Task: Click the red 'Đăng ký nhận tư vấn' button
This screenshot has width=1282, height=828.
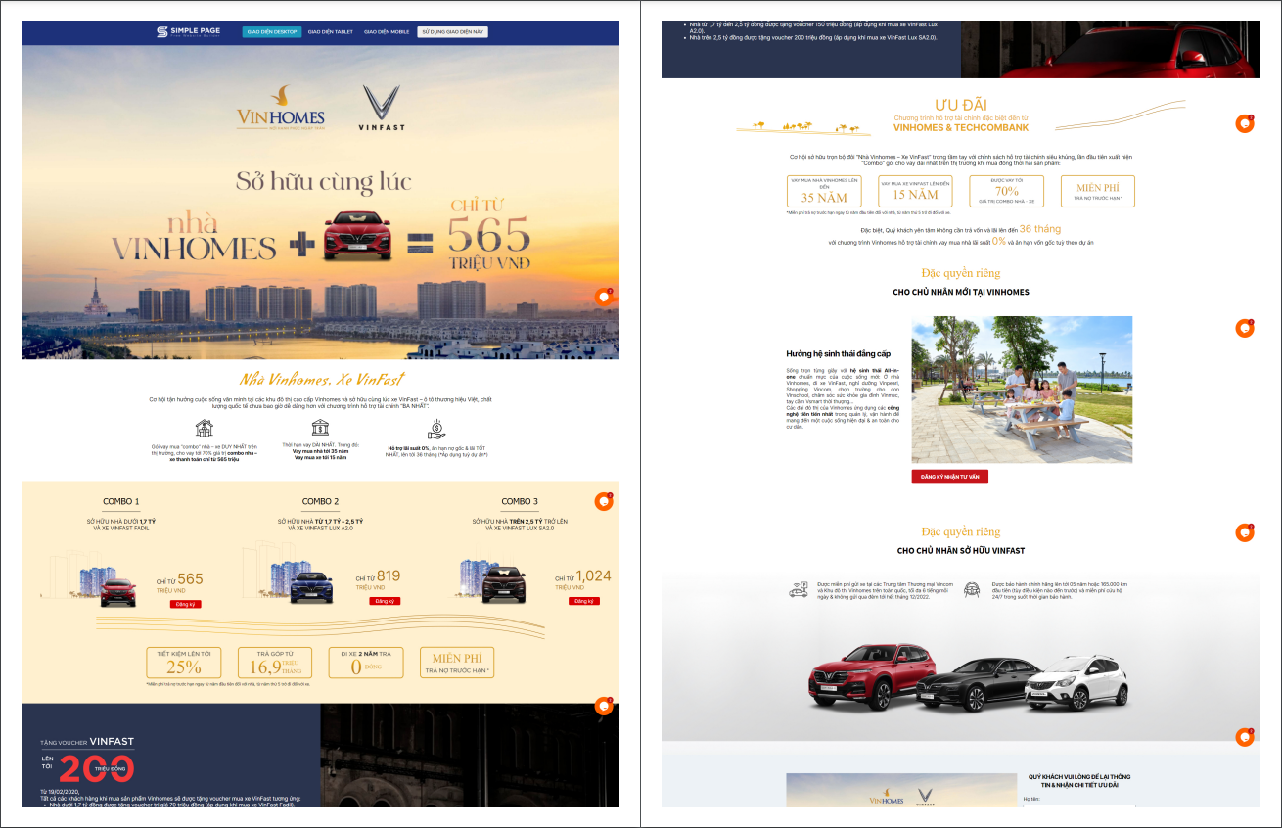Action: pos(950,477)
